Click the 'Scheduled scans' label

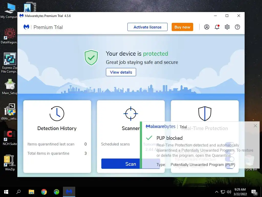(x=115, y=144)
